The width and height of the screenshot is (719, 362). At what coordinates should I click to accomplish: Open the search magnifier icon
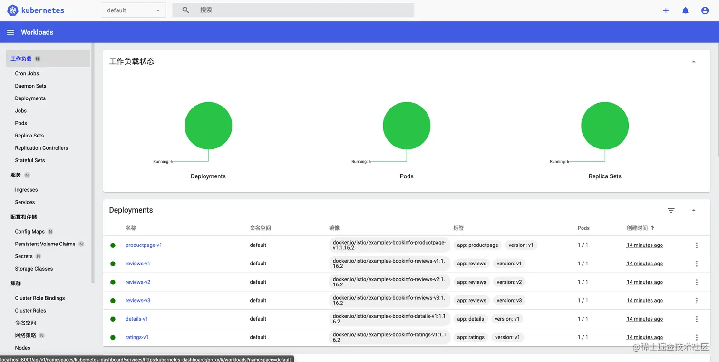185,10
